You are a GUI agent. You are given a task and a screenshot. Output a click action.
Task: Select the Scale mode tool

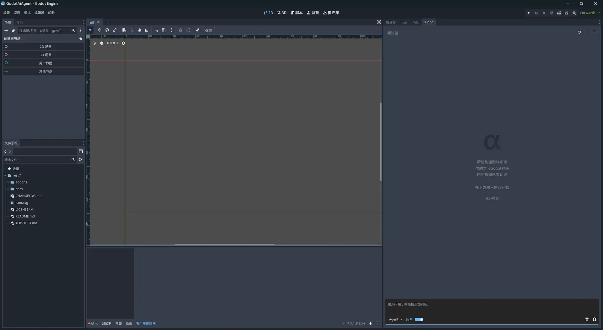(115, 30)
